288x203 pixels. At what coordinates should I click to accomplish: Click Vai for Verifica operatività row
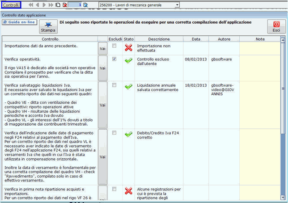pyautogui.click(x=102, y=68)
